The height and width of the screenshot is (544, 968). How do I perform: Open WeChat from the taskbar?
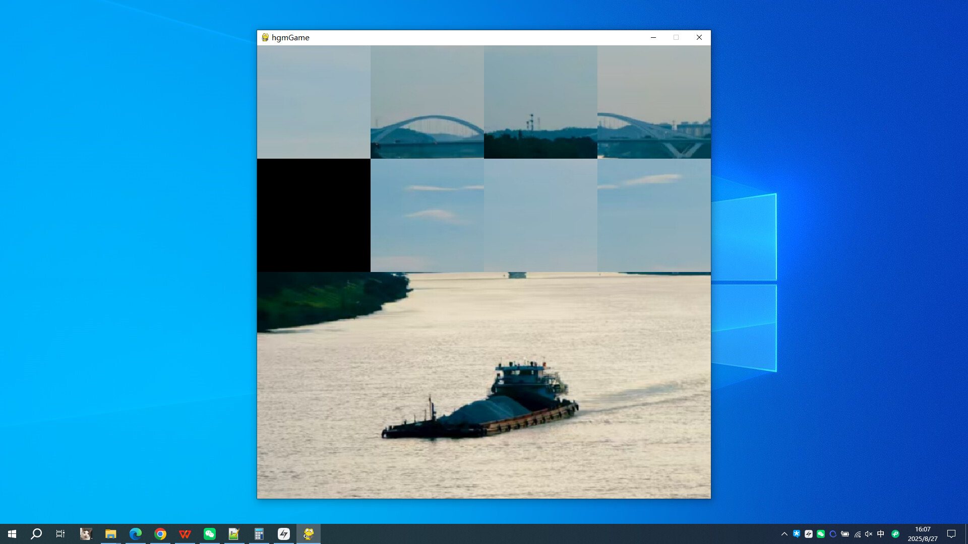pyautogui.click(x=210, y=534)
